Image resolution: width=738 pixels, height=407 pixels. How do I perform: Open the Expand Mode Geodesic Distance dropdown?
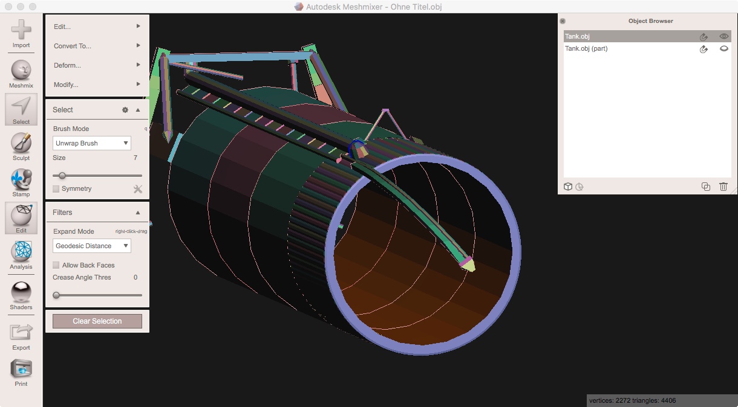click(91, 246)
